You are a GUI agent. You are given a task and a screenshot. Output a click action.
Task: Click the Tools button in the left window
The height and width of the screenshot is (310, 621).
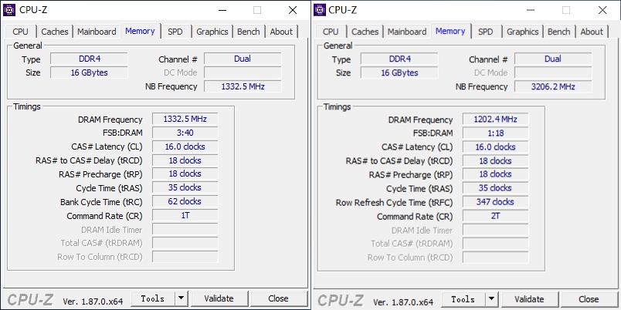coord(153,298)
